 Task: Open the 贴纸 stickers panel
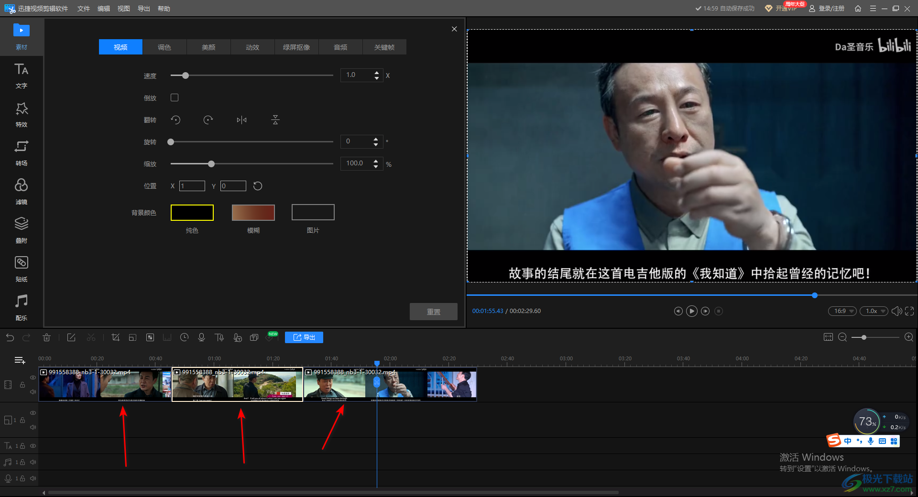22,269
